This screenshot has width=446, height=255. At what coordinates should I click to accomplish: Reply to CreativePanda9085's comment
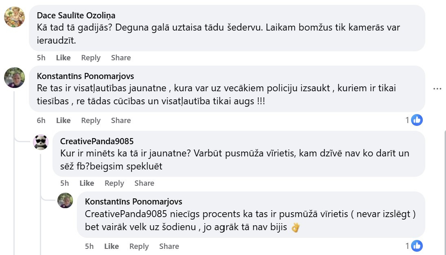114,183
